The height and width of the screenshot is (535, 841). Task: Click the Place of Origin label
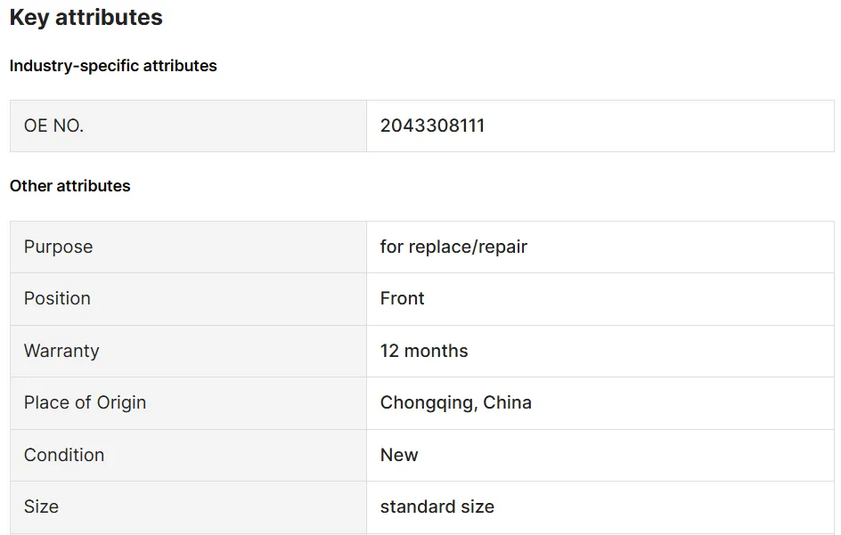86,402
